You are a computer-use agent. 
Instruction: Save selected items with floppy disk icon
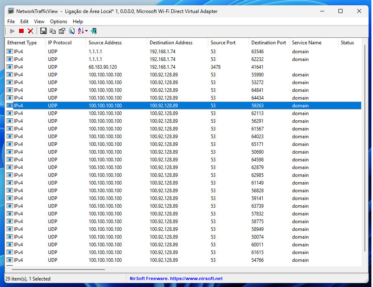(x=43, y=31)
